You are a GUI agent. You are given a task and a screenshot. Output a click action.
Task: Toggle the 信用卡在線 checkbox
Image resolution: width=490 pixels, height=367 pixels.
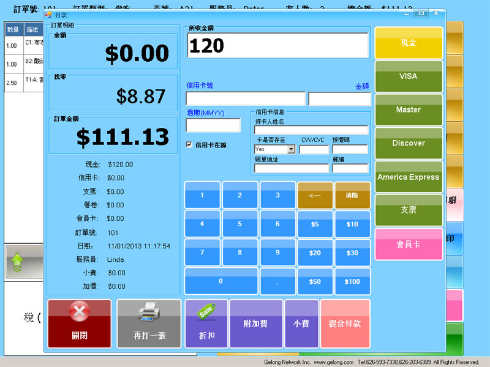tap(189, 145)
